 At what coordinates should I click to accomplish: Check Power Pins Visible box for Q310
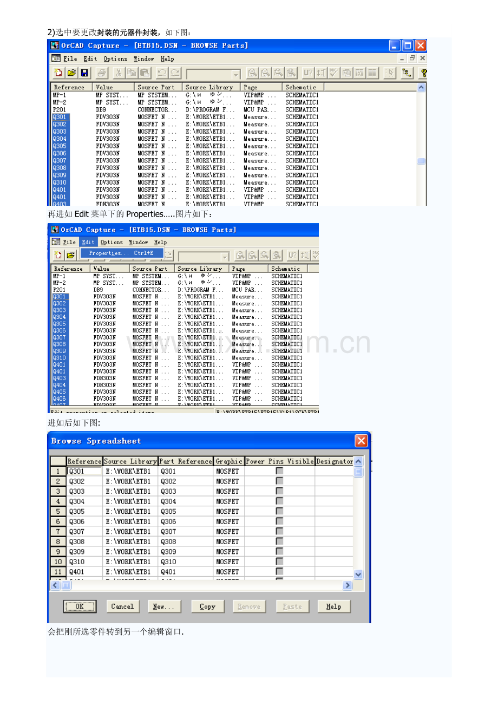(x=279, y=562)
